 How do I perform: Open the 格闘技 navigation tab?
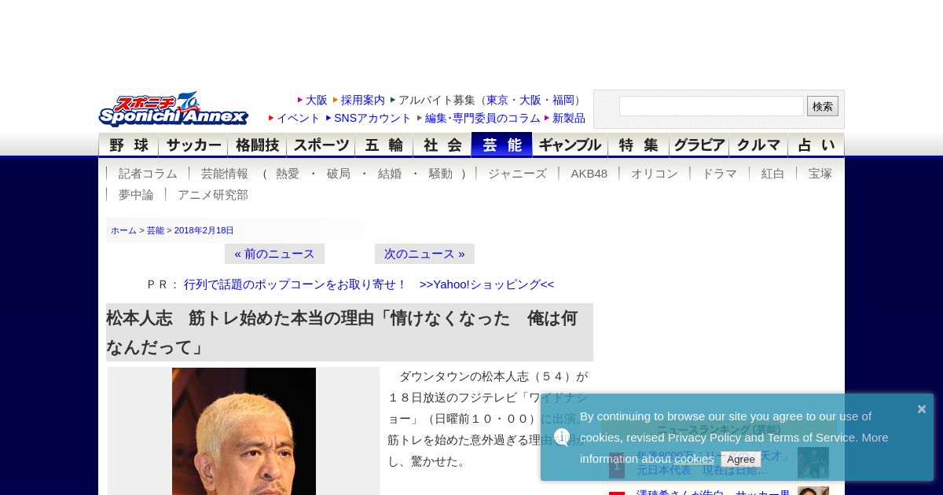point(258,145)
